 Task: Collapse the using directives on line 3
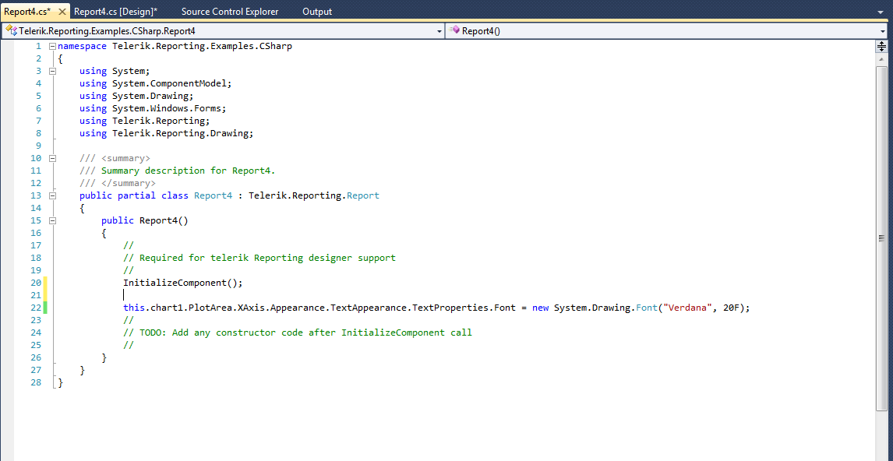(53, 71)
